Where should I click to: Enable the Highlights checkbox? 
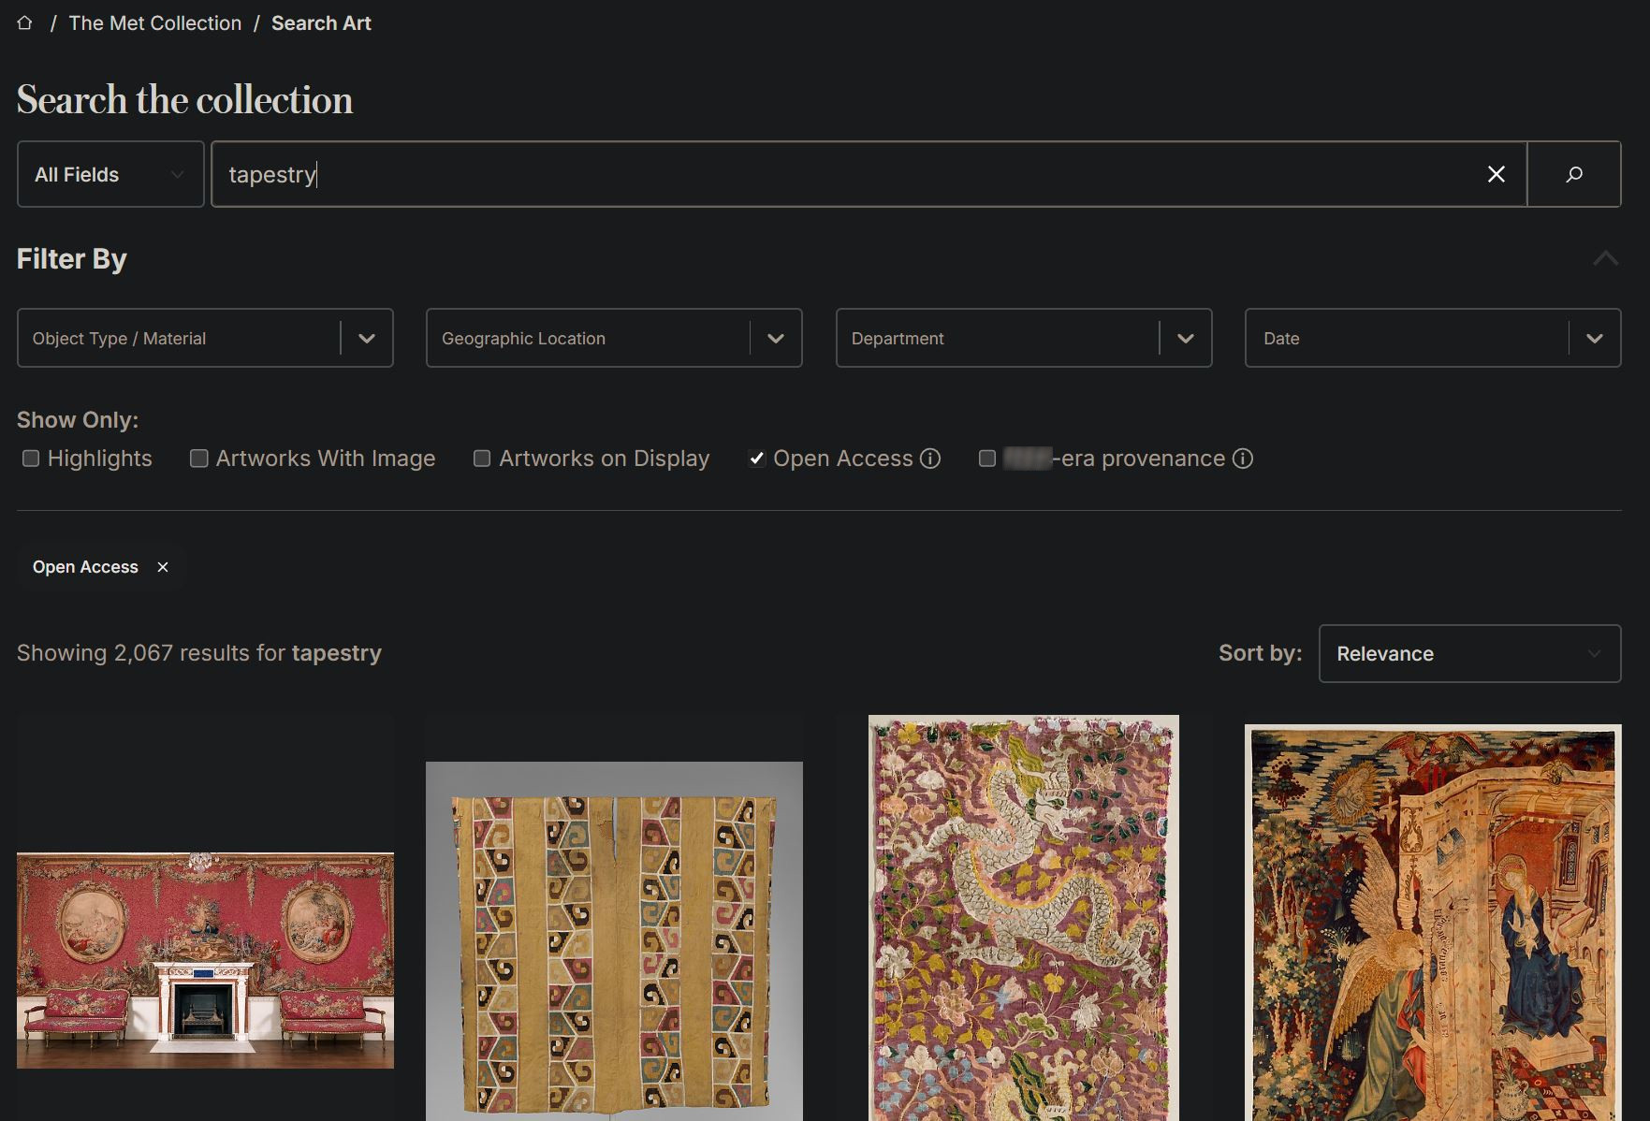coord(31,459)
